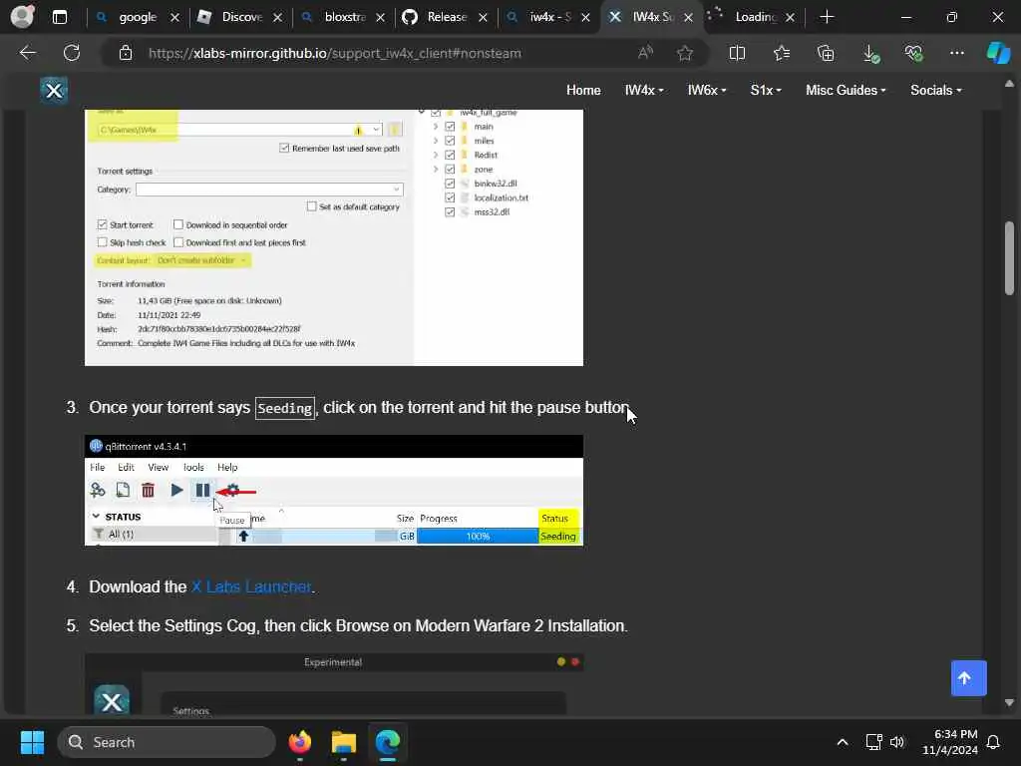
Task: Click the scroll-to-top arrow button
Action: 968,678
